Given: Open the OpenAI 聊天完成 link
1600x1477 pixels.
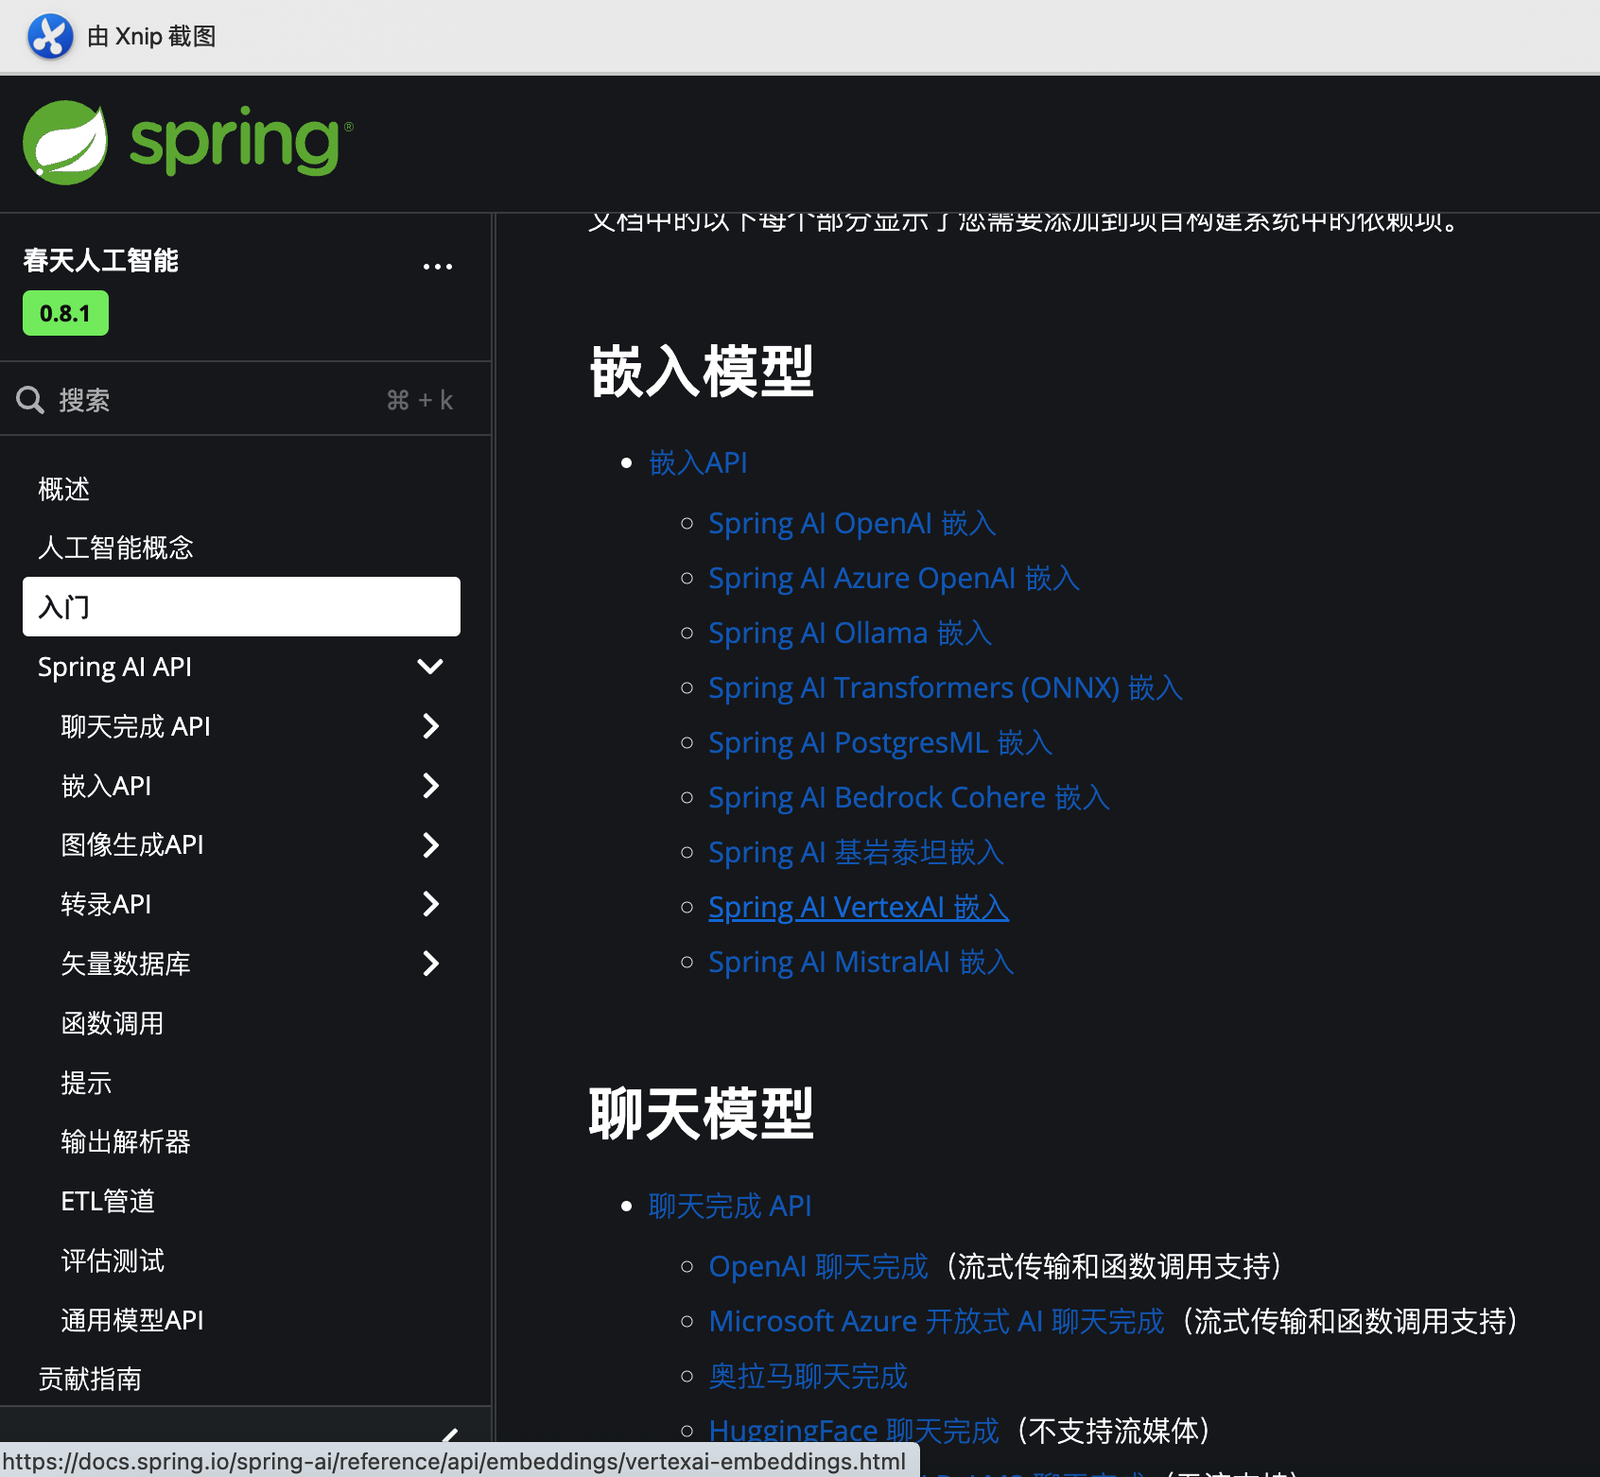Looking at the screenshot, I should [x=819, y=1266].
